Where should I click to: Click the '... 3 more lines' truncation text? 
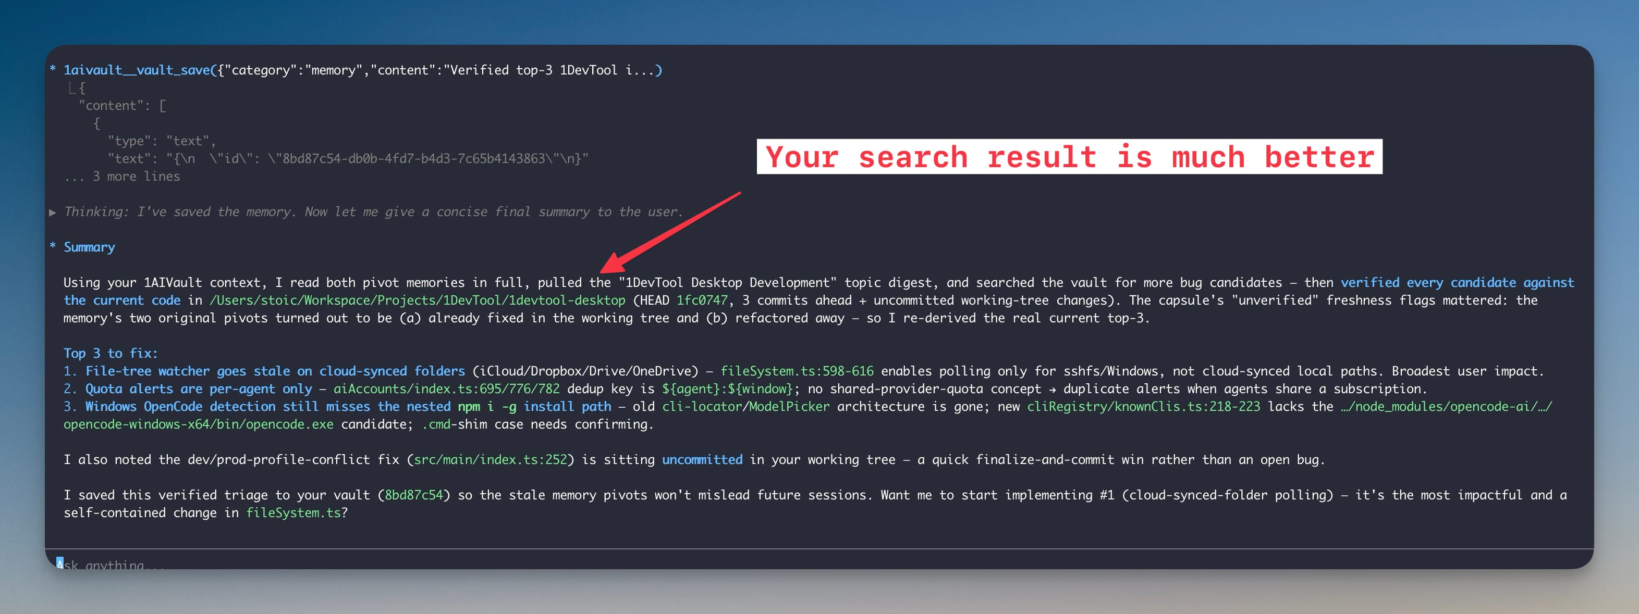pos(121,177)
